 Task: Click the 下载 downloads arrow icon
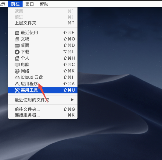click(x=17, y=52)
